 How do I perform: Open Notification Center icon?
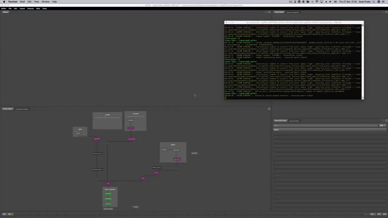(x=384, y=2)
